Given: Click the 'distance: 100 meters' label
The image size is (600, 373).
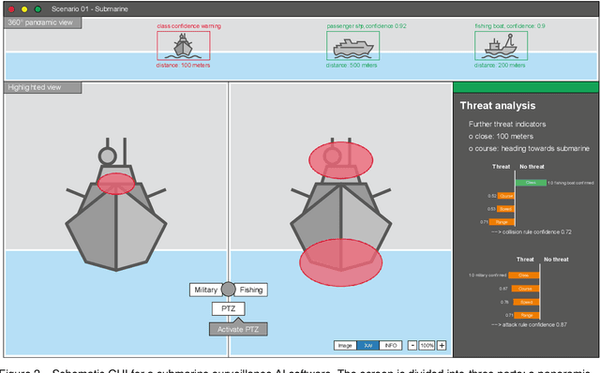Looking at the screenshot, I should pyautogui.click(x=183, y=66).
